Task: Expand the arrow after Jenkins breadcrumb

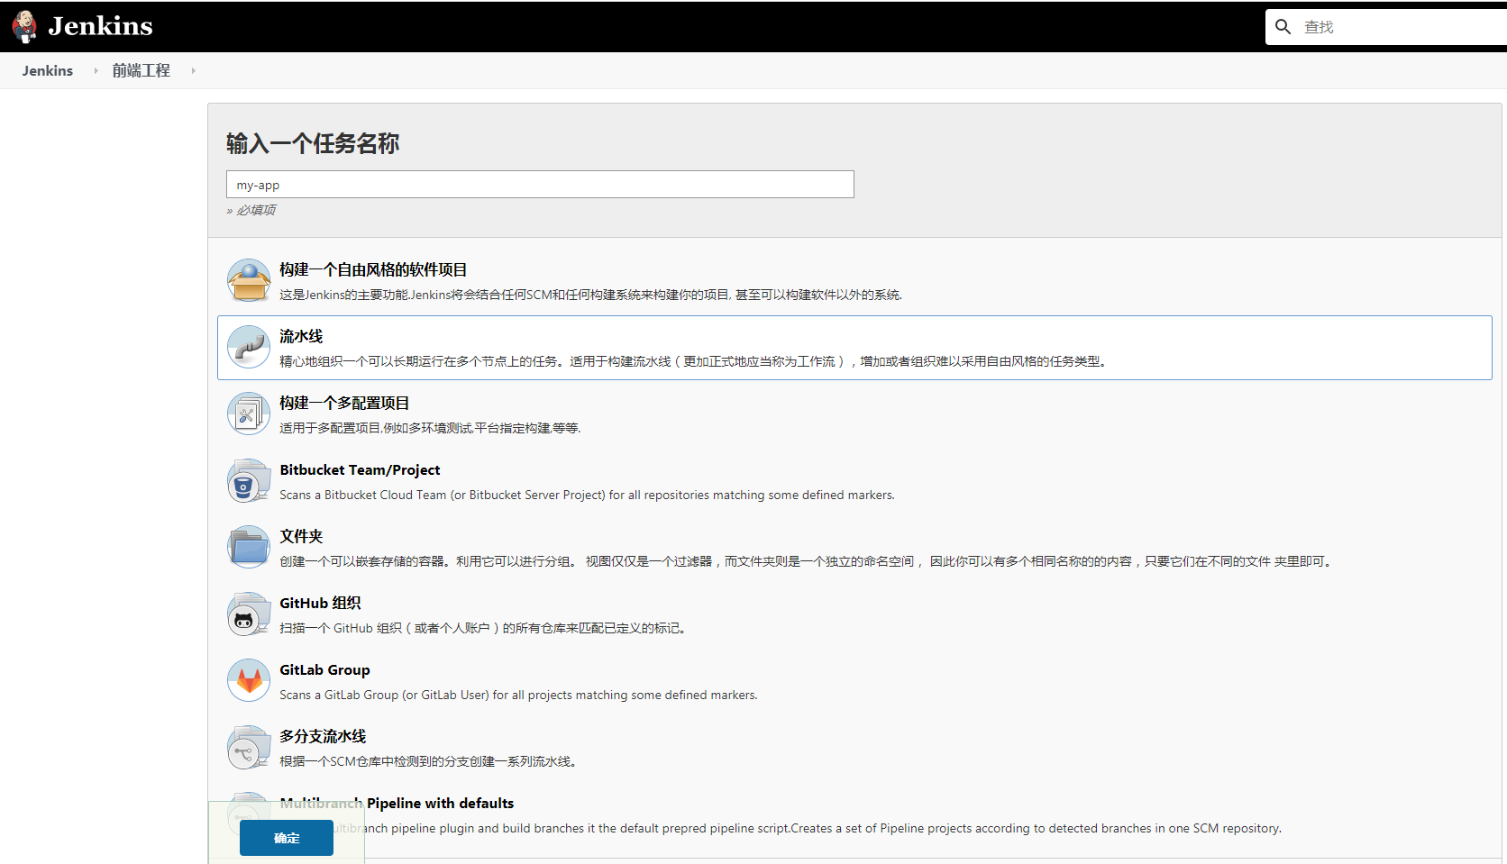Action: click(96, 70)
